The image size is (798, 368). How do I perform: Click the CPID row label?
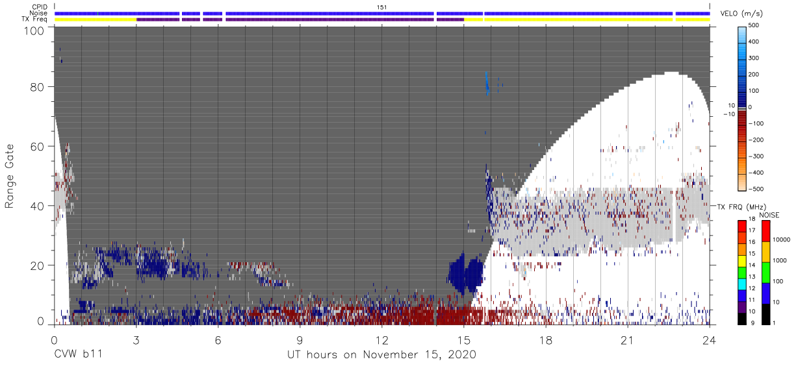40,7
